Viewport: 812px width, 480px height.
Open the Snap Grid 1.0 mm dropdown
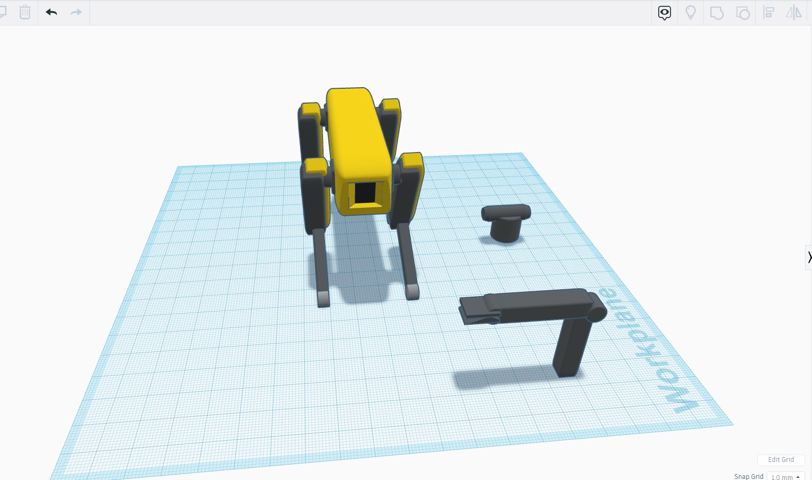click(x=785, y=477)
